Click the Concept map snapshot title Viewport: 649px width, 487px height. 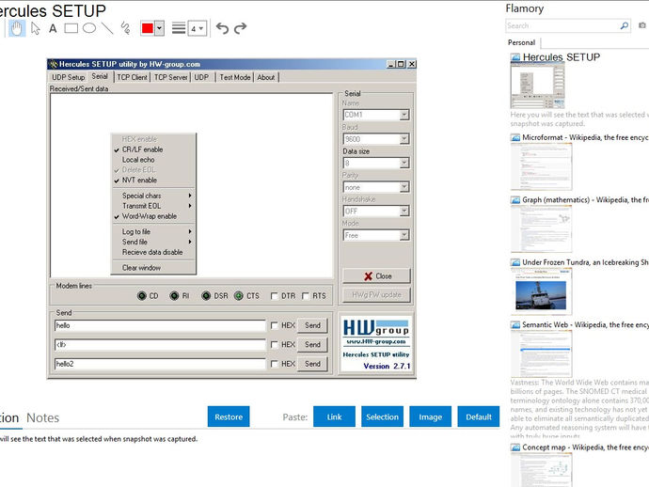coord(585,448)
